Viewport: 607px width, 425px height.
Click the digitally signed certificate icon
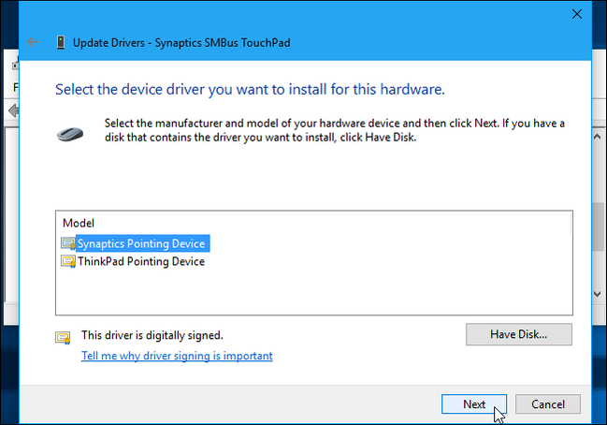[x=63, y=336]
